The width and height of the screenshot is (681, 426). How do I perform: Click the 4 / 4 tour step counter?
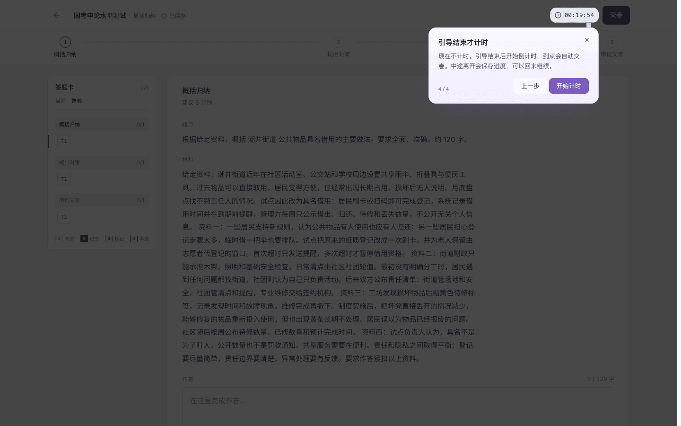tap(444, 89)
